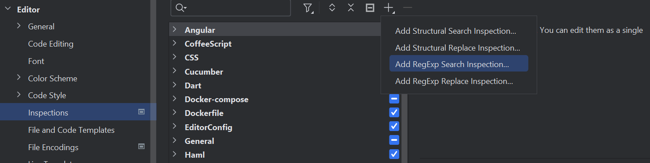650x163 pixels.
Task: Click the minus Remove inspection icon
Action: point(408,8)
